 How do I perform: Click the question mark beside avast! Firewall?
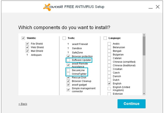pyautogui.click(x=68, y=44)
